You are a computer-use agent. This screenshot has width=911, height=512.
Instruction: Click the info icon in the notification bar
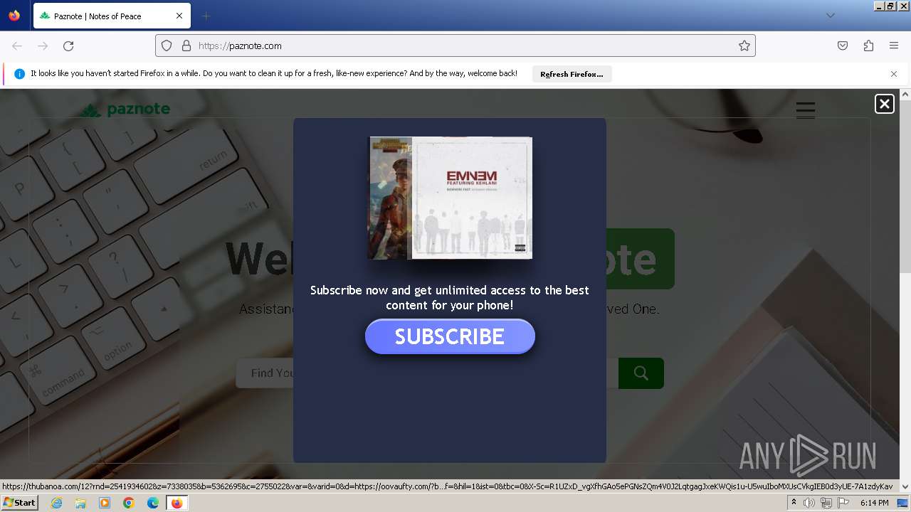20,74
